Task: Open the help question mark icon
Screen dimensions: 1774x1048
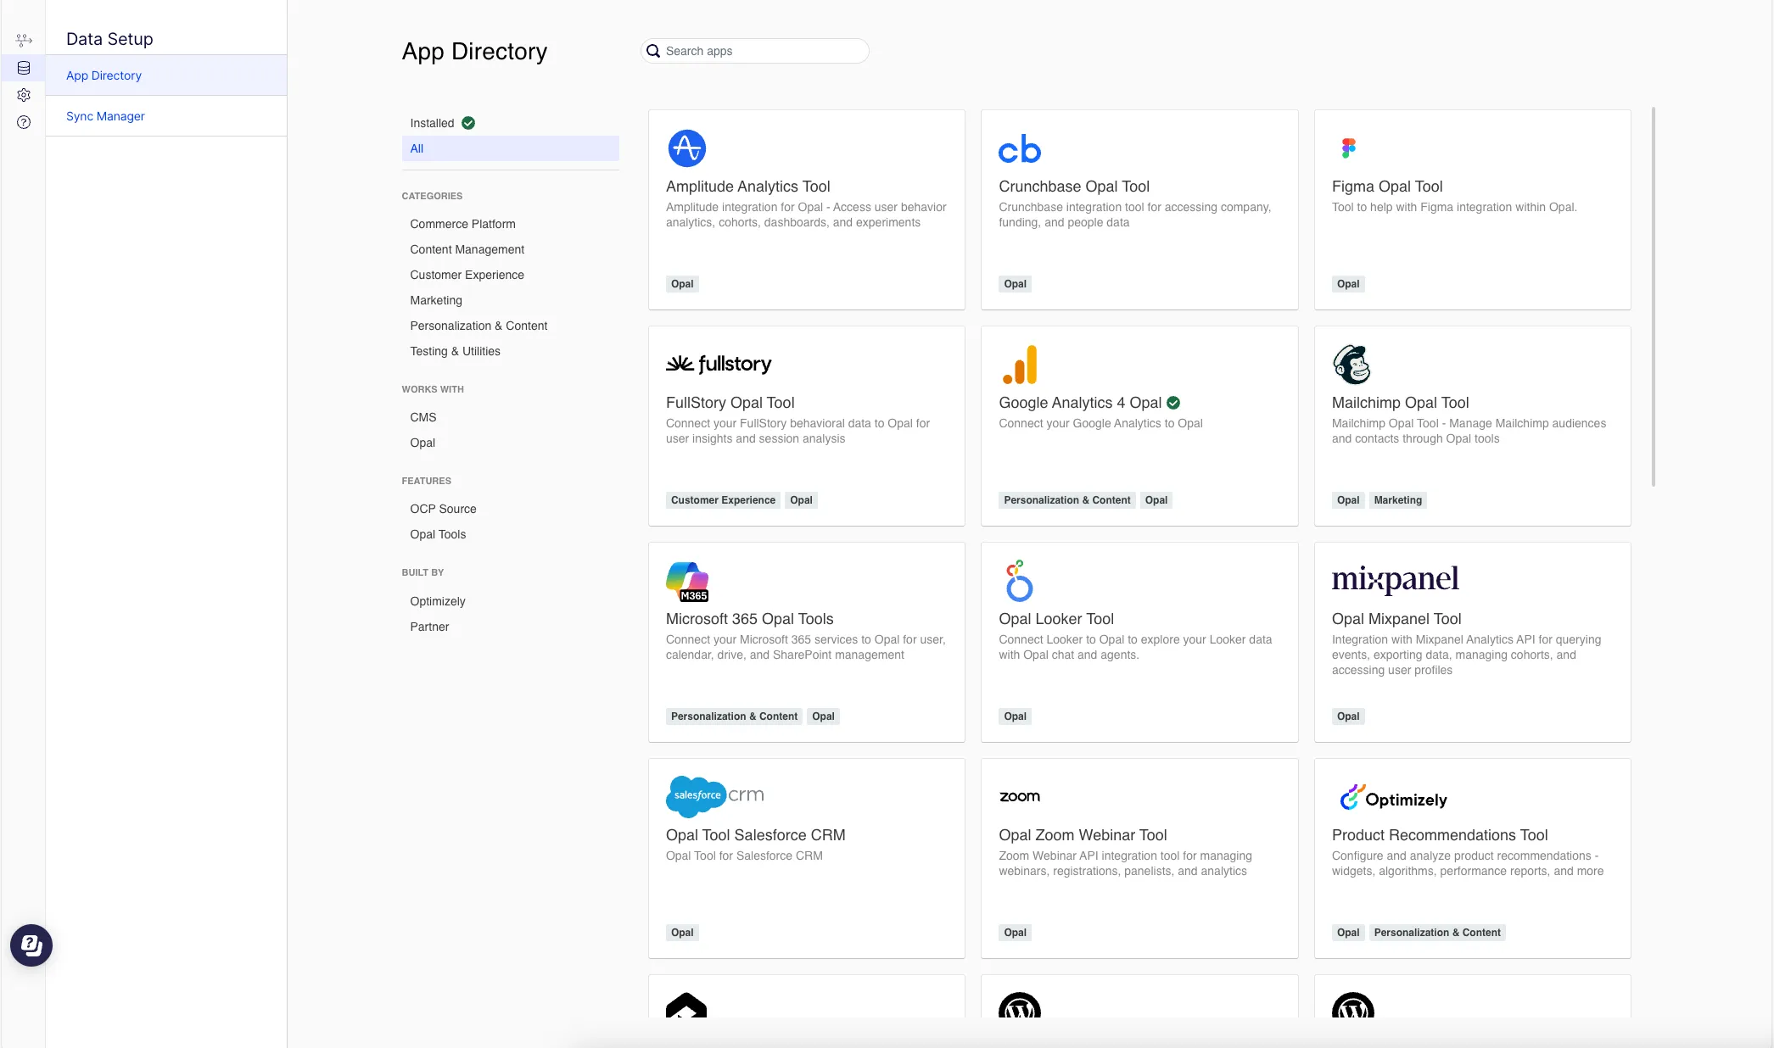Action: [24, 122]
